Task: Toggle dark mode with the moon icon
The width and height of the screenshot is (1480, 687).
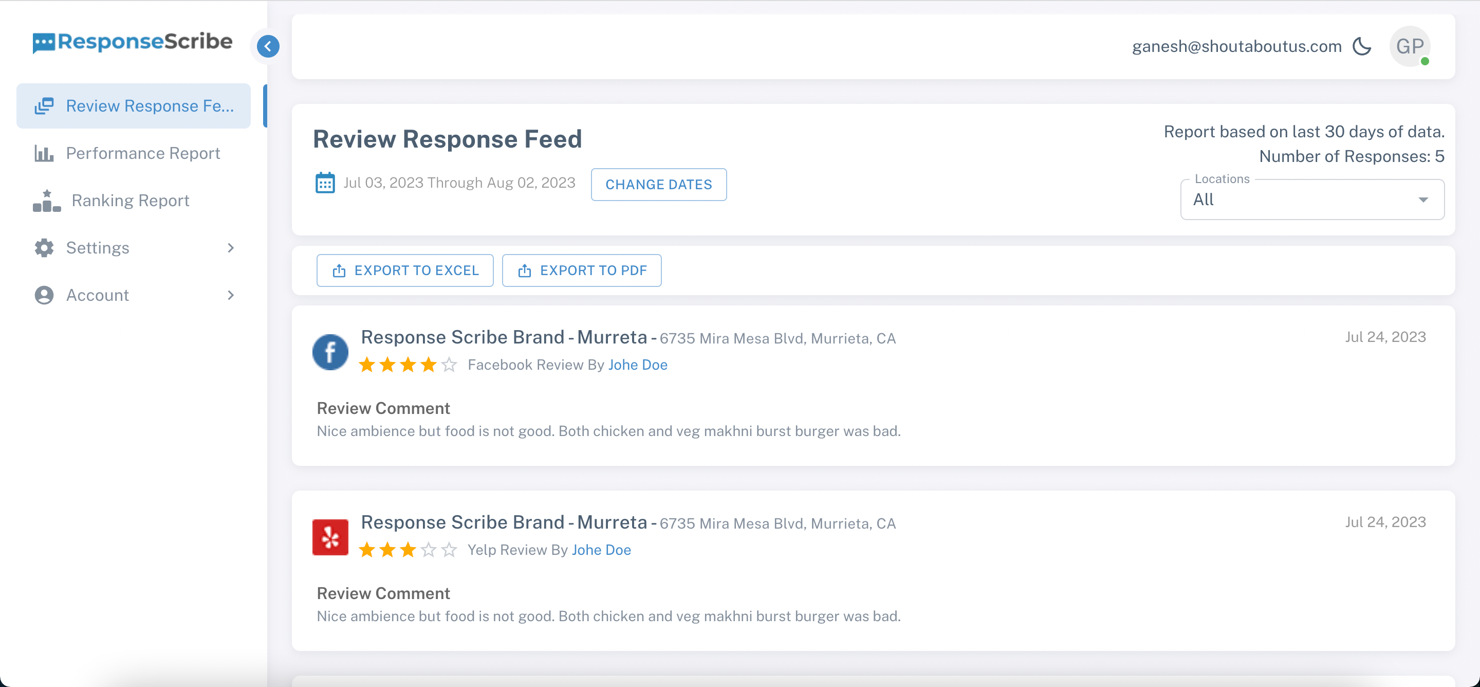Action: [1363, 46]
